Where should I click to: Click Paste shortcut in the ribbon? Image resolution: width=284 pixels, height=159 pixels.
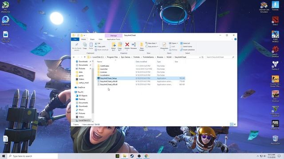[102, 50]
